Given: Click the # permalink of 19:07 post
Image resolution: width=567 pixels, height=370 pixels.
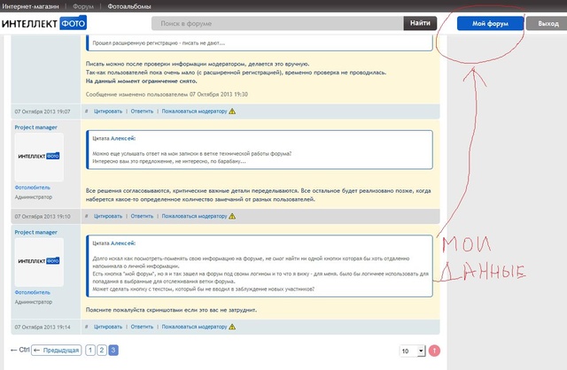Looking at the screenshot, I should tap(87, 112).
